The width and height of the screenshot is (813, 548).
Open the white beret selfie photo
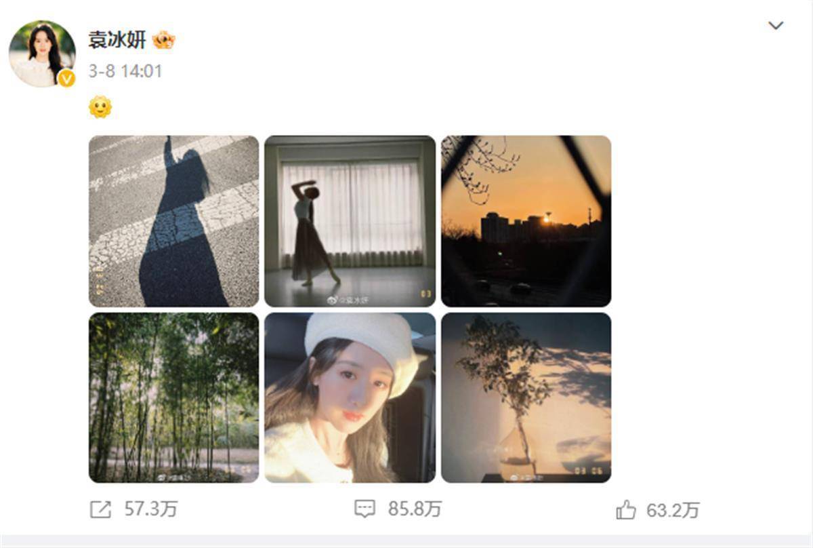(350, 397)
